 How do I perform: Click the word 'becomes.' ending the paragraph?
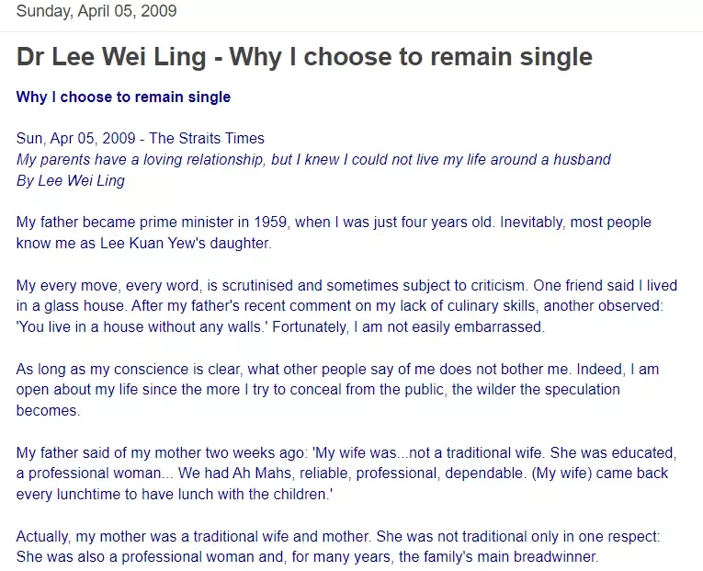point(48,410)
